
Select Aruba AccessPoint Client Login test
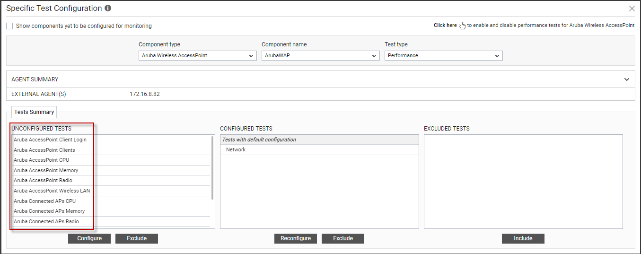coord(111,140)
